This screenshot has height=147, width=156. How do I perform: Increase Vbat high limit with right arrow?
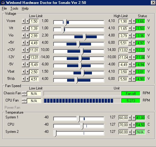[134, 72]
